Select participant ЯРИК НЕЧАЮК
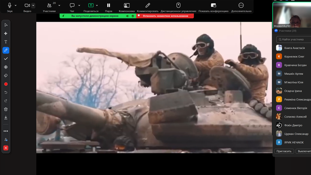 coord(294,142)
